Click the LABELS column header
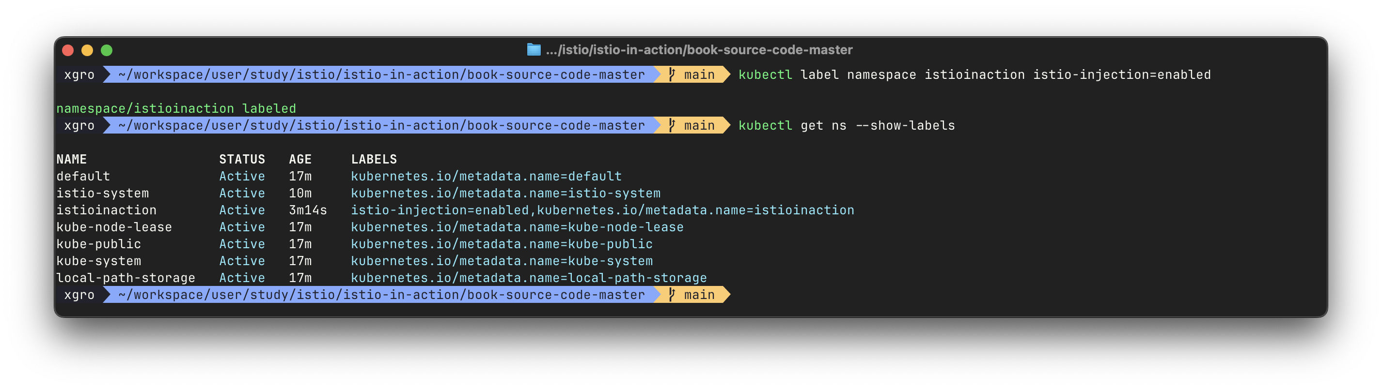This screenshot has height=389, width=1382. click(x=374, y=159)
